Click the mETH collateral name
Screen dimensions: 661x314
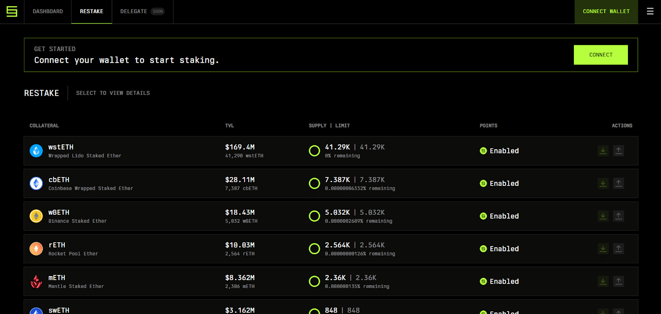tap(57, 278)
